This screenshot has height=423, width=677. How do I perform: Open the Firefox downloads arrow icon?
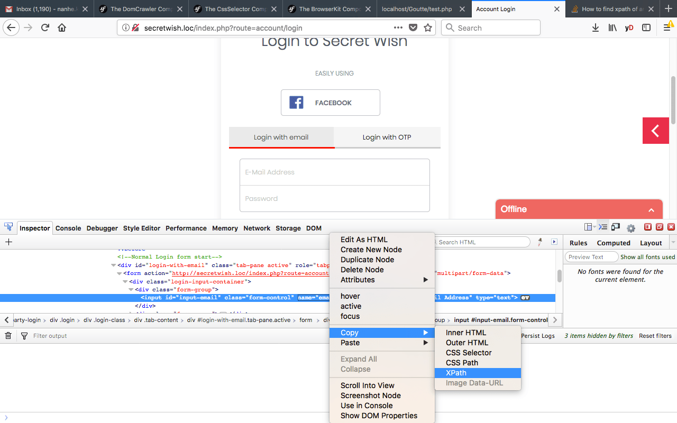click(x=596, y=28)
